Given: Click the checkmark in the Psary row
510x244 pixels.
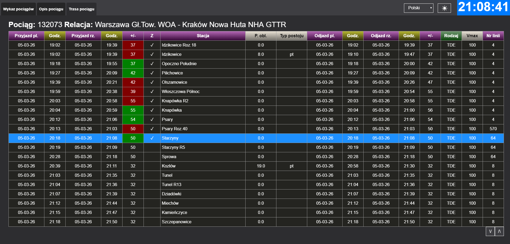Looking at the screenshot, I should coord(152,120).
